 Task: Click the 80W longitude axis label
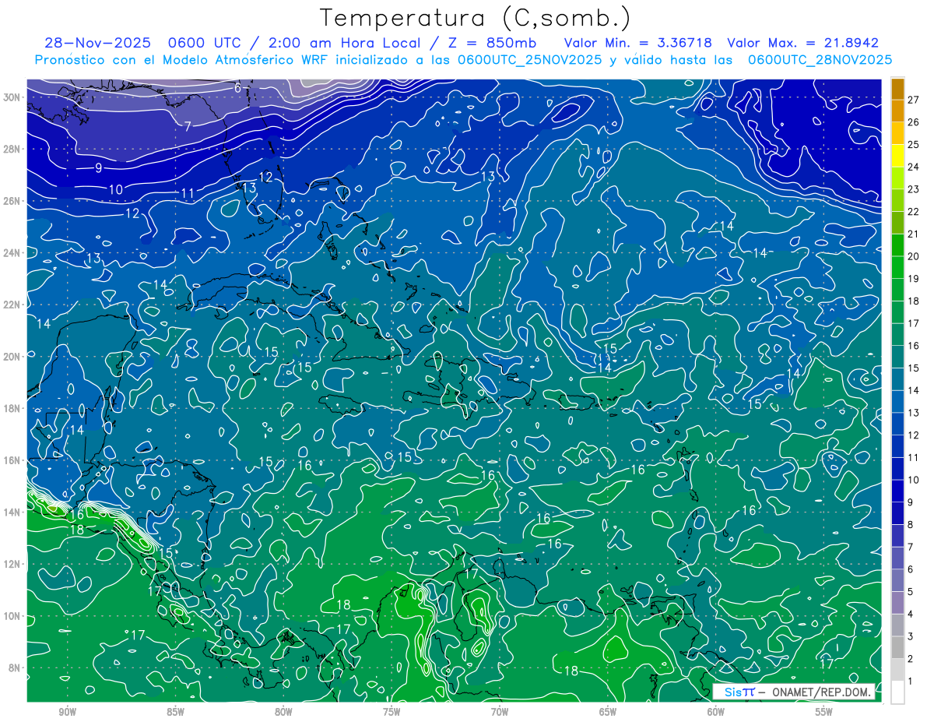(283, 712)
